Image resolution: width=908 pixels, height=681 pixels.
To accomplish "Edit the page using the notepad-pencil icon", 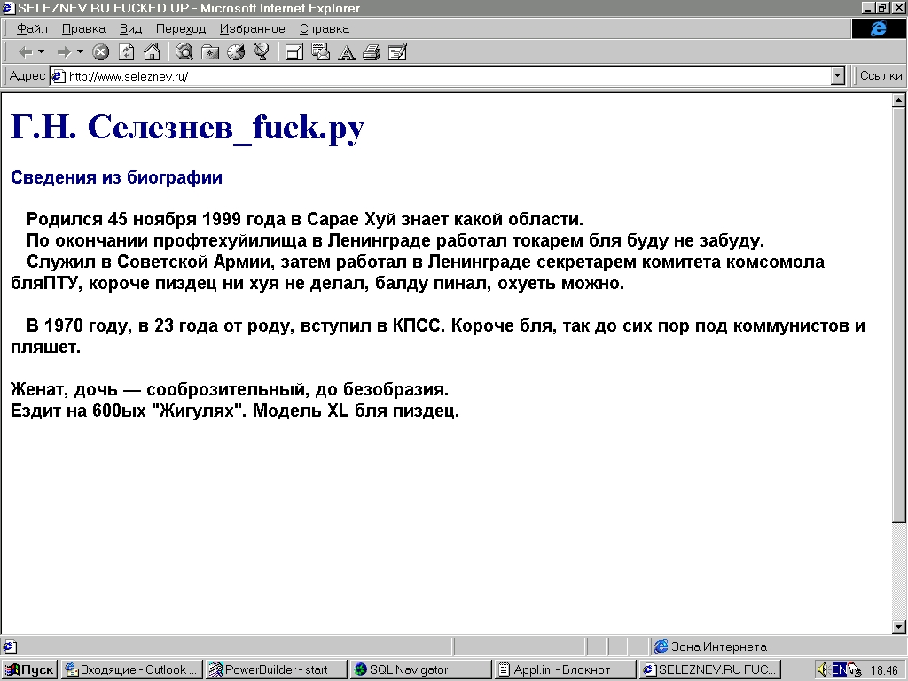I will coord(397,52).
